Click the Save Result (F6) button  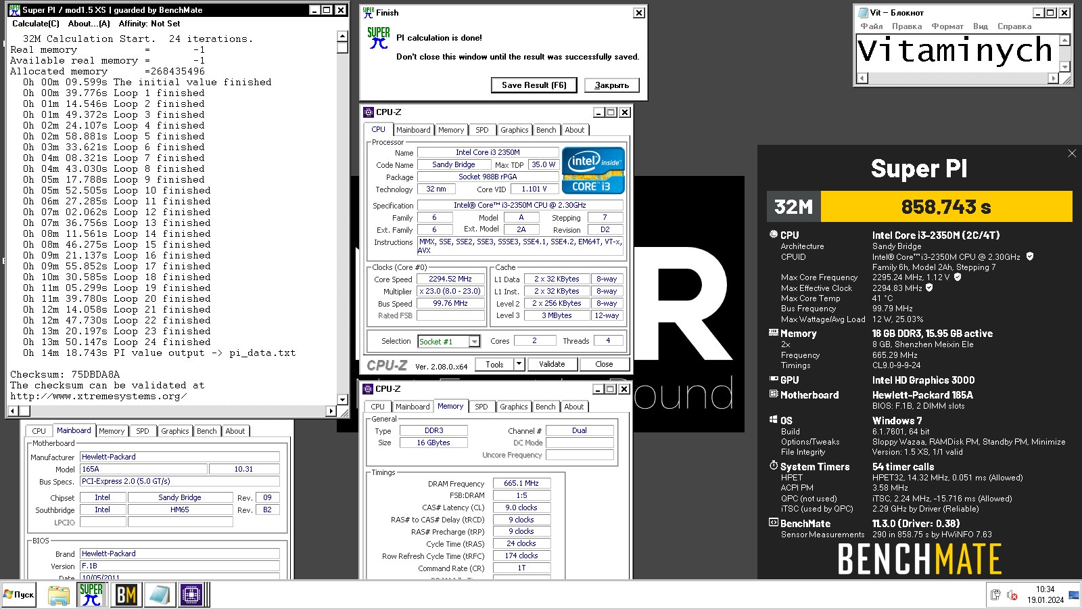pos(534,85)
